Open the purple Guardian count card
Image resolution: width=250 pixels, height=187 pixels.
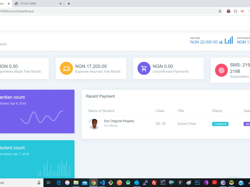(37, 111)
